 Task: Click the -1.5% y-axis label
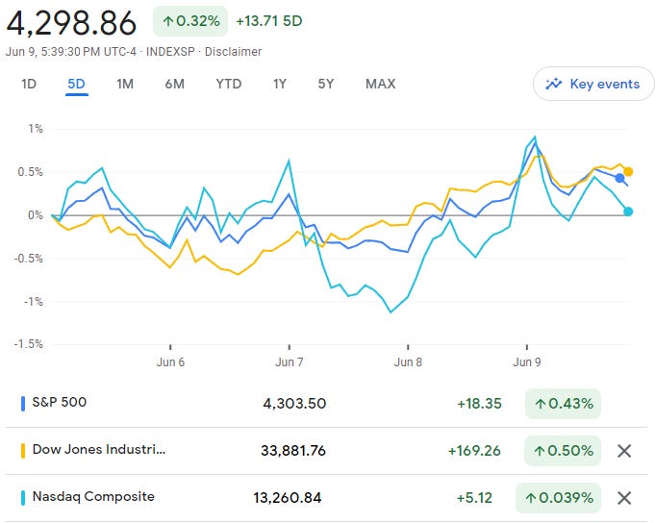tap(29, 344)
